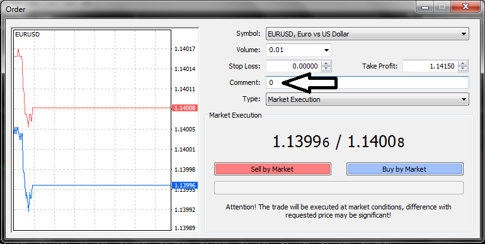The image size is (485, 244).
Task: Increase Stop Loss with the up arrow
Action: point(326,64)
